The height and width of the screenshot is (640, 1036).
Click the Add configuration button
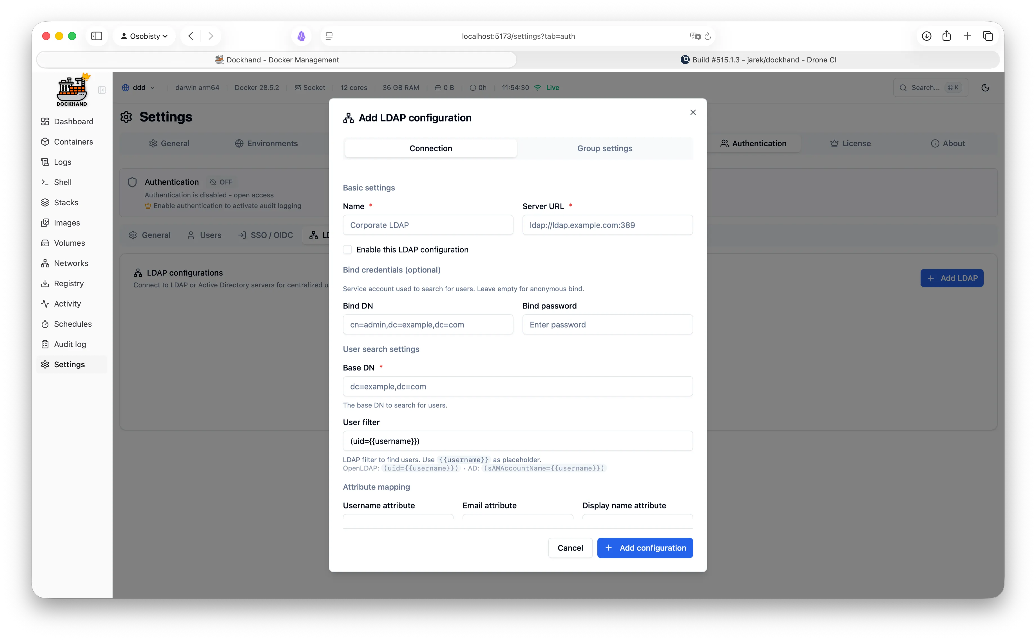coord(644,548)
